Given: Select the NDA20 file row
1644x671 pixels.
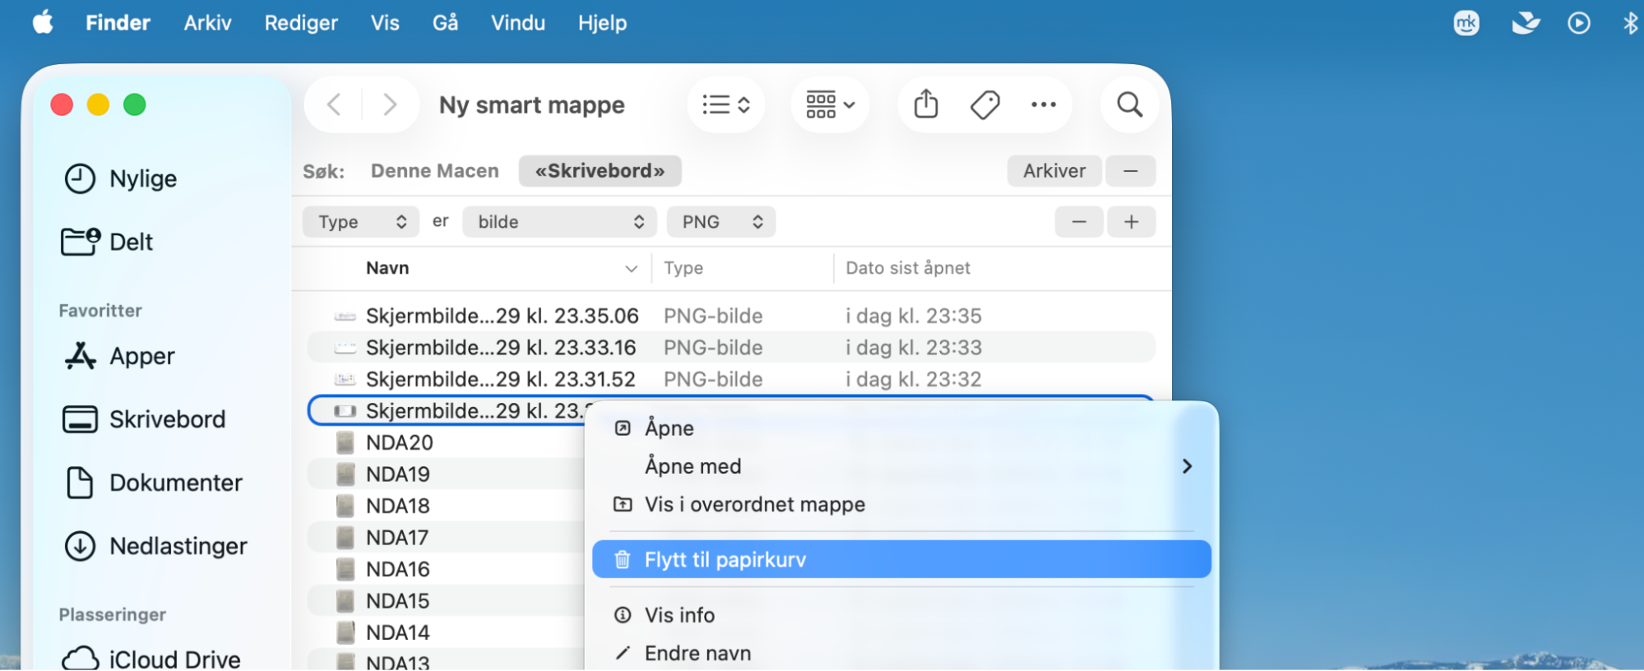Looking at the screenshot, I should click(445, 442).
